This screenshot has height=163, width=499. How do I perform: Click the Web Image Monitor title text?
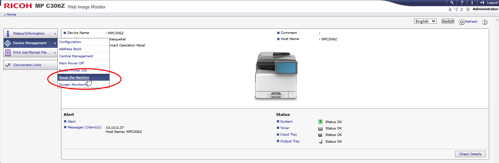tap(87, 7)
